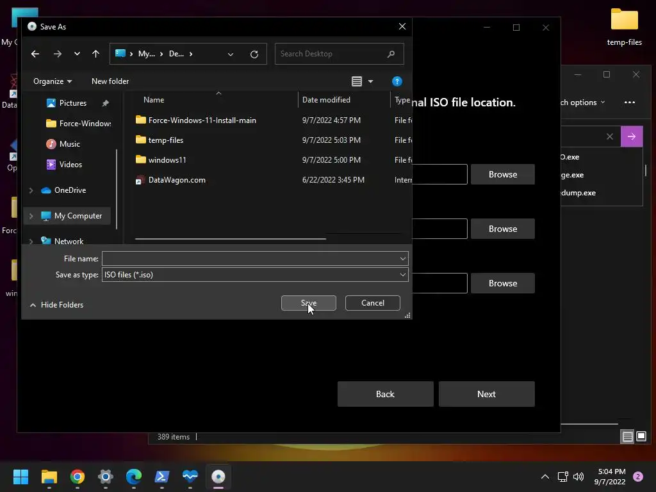Click the search magnifier icon
The height and width of the screenshot is (492, 656).
point(391,54)
